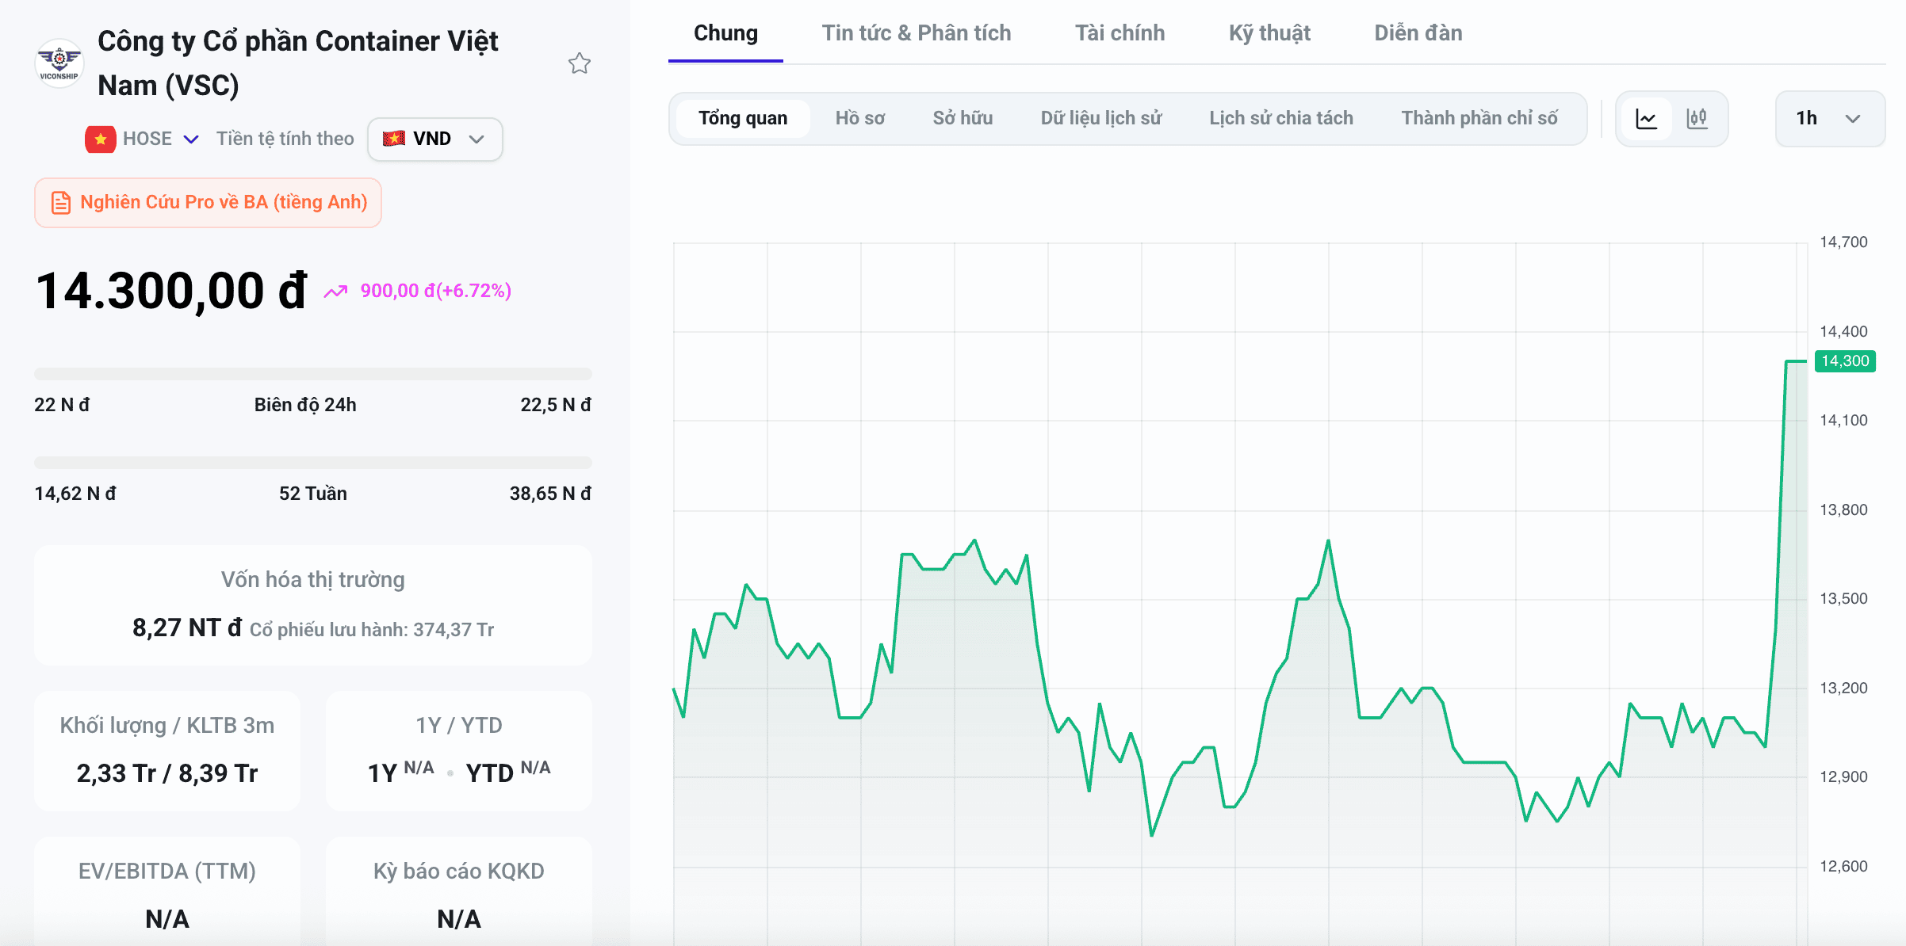Click the document icon in Pro research button

[61, 203]
